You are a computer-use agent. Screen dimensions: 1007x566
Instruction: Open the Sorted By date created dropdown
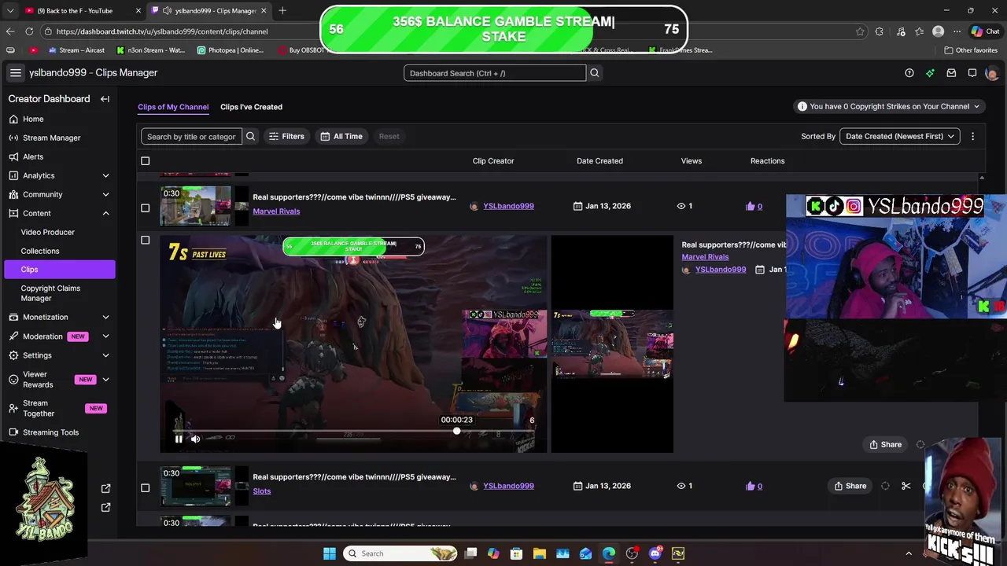(x=899, y=137)
